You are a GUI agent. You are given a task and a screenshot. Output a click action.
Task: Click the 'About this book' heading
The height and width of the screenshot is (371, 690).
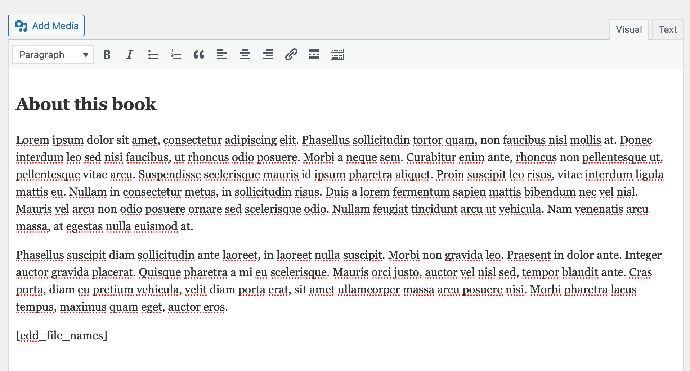click(86, 104)
